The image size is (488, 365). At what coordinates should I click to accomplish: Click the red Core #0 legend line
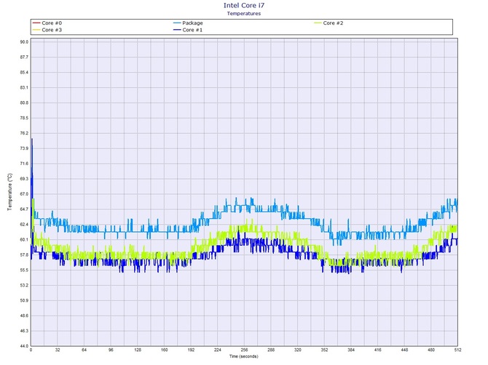pos(36,23)
